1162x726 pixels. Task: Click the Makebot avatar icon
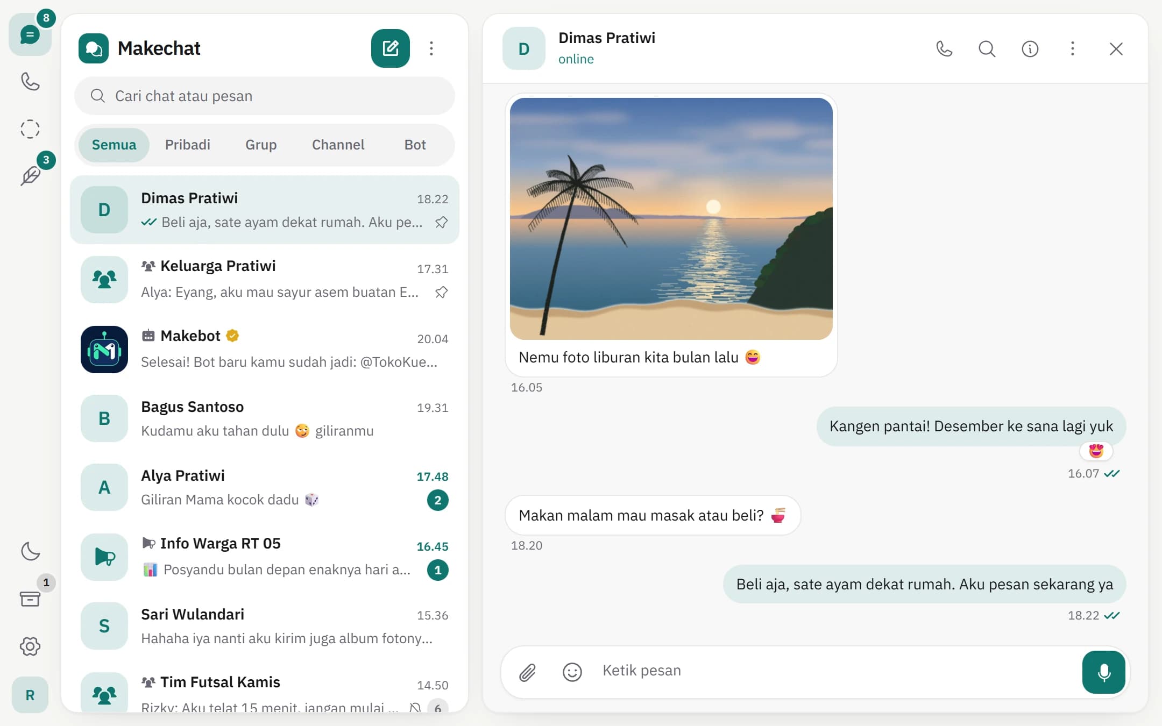click(x=104, y=350)
